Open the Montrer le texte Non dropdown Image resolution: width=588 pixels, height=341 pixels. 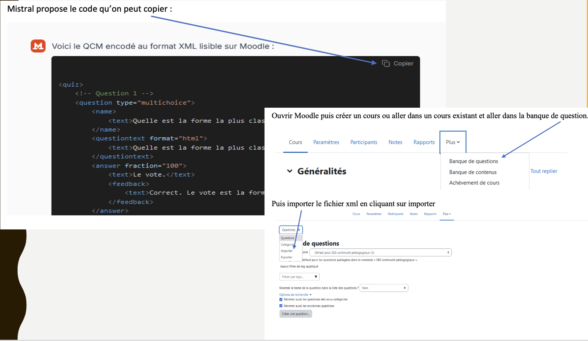pyautogui.click(x=384, y=288)
